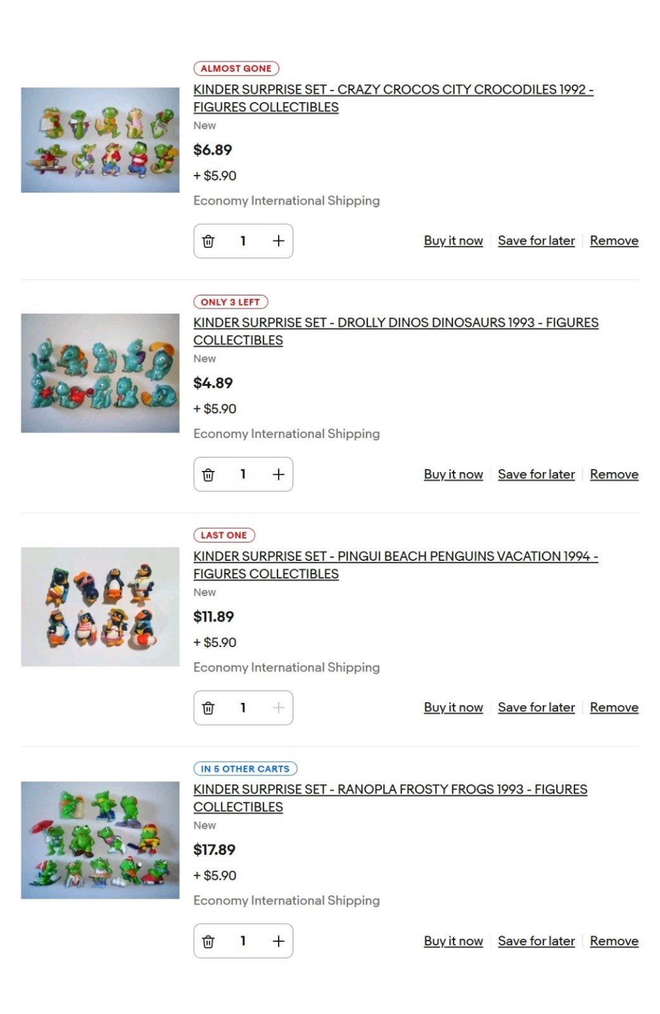View the green frog figures thumbnail
660x1014 pixels.
coord(100,840)
